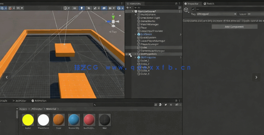The width and height of the screenshot is (264, 135).
Task: Collapse the SampleScene root in Hierarchy
Action: tap(133, 11)
